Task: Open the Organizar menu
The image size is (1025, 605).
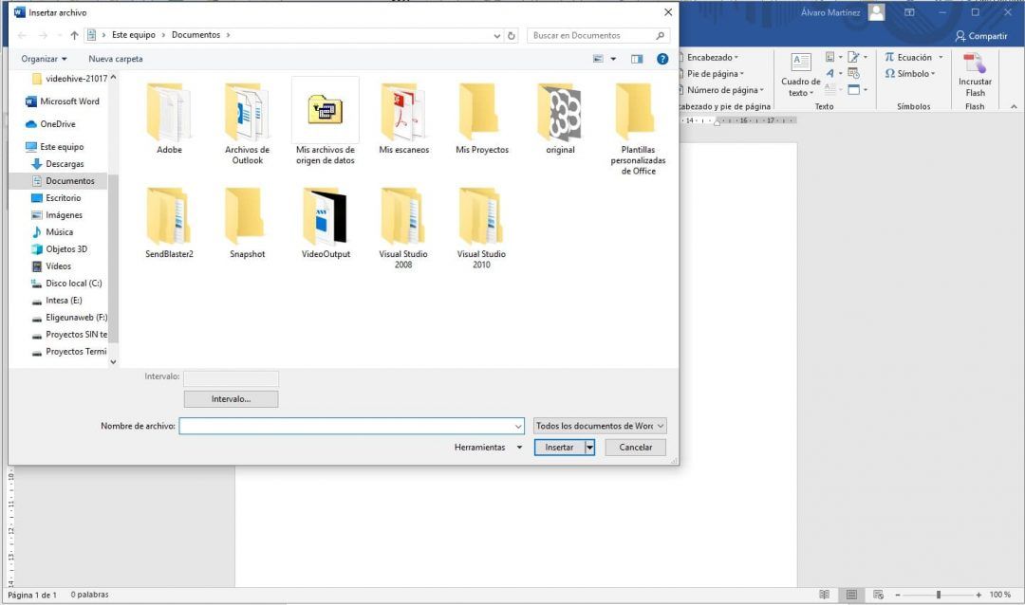Action: [x=44, y=59]
